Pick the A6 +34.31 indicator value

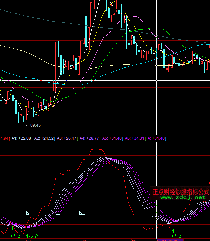[x=135, y=138]
